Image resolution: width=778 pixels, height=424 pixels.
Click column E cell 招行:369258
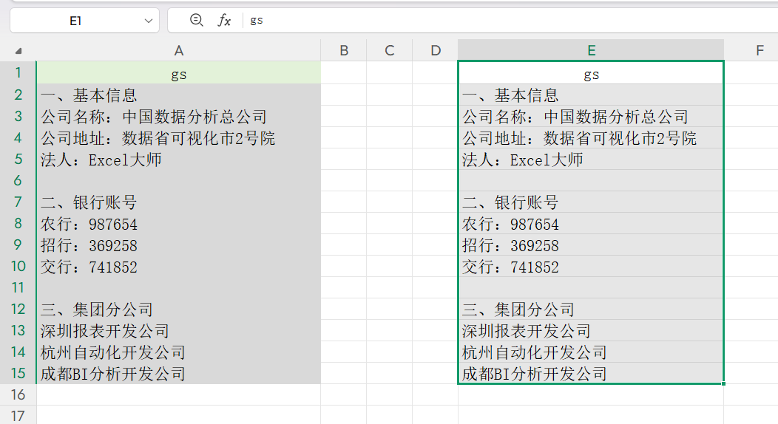pyautogui.click(x=591, y=245)
